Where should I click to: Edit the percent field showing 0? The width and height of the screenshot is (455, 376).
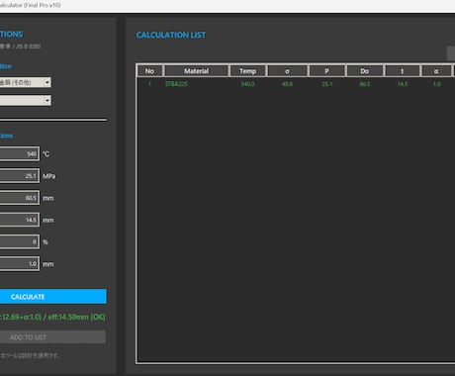click(20, 241)
